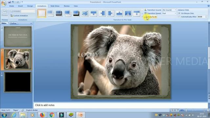Click the 'Paper' theme name in status bar

[x=16, y=110]
